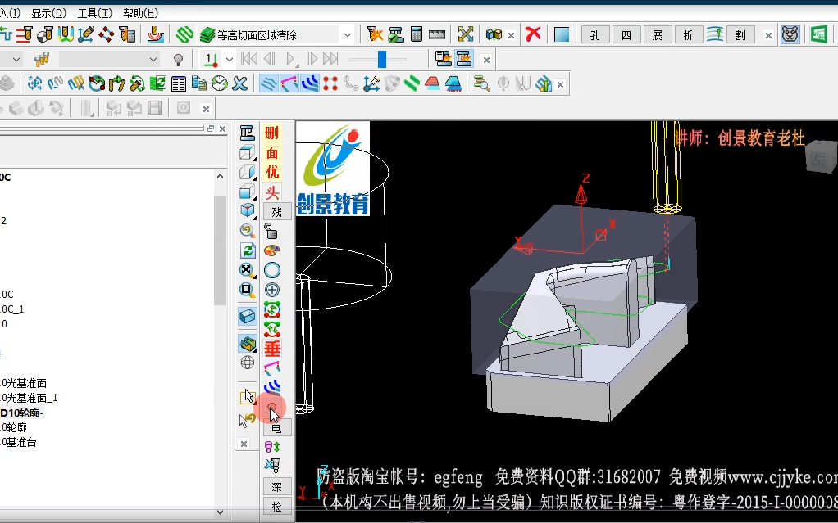
Task: Click the red toolpath points icon
Action: pyautogui.click(x=330, y=83)
